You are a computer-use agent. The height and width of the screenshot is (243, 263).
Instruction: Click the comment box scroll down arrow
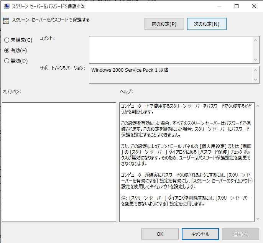pyautogui.click(x=256, y=59)
